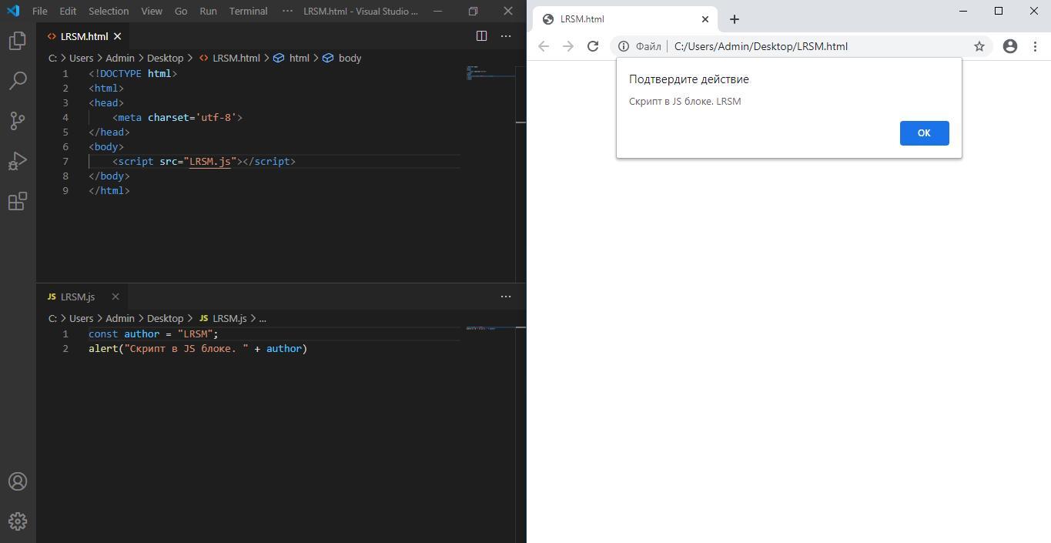Split the editor right

(481, 36)
